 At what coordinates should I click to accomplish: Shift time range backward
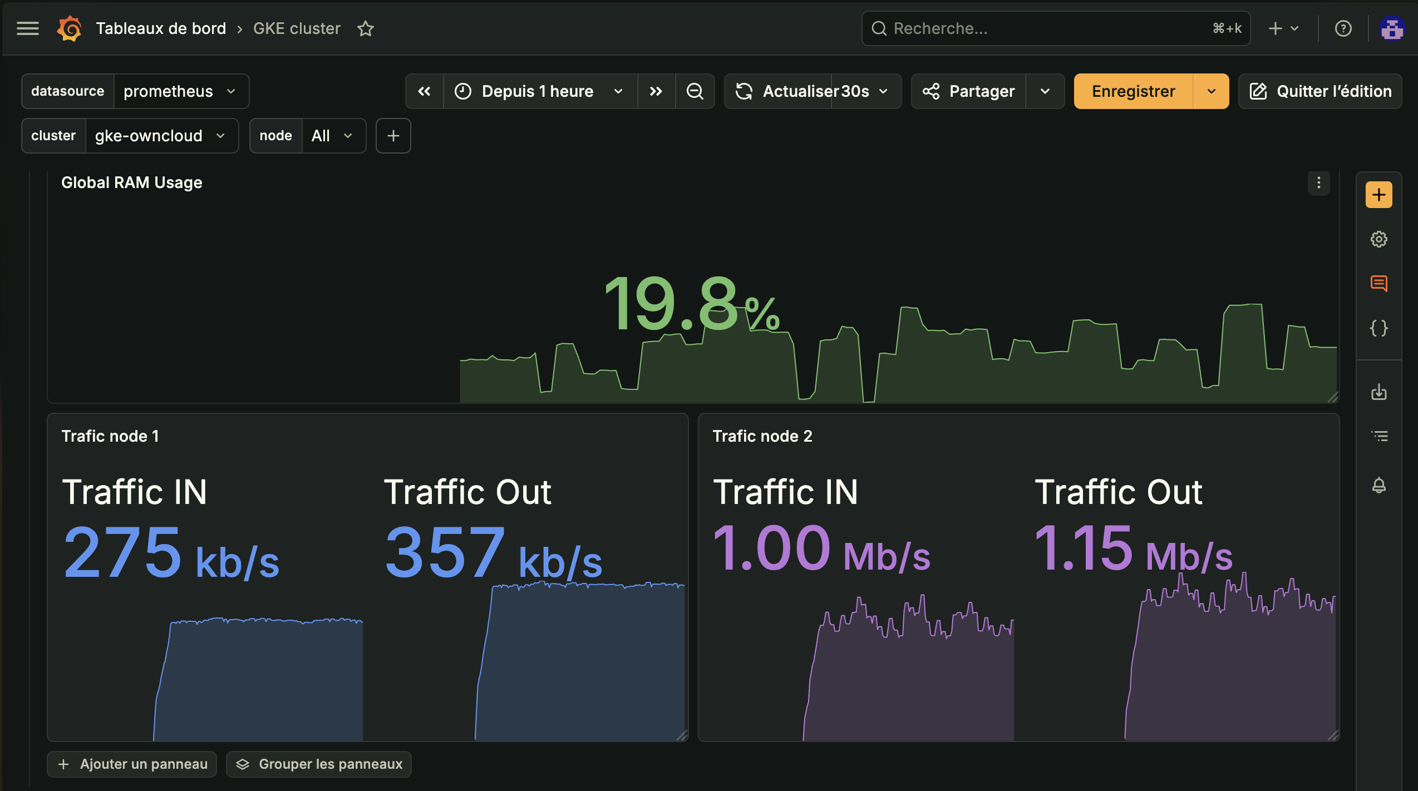[x=424, y=91]
